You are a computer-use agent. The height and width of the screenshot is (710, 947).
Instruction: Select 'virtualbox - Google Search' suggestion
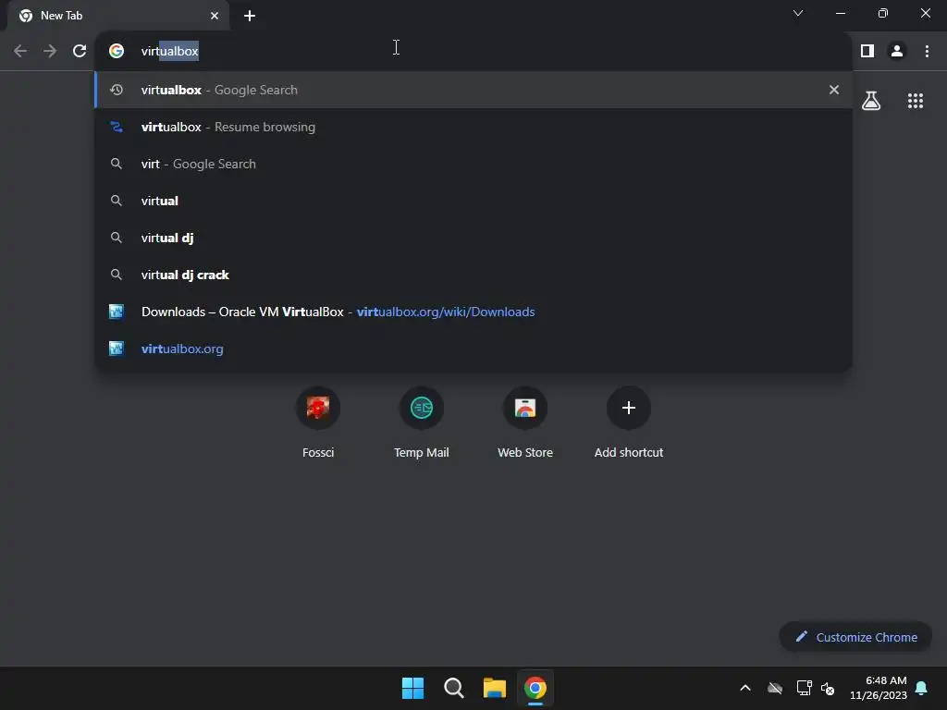[473, 90]
